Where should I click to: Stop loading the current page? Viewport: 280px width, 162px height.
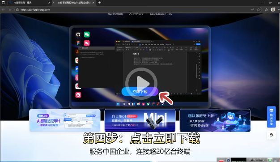point(10,10)
